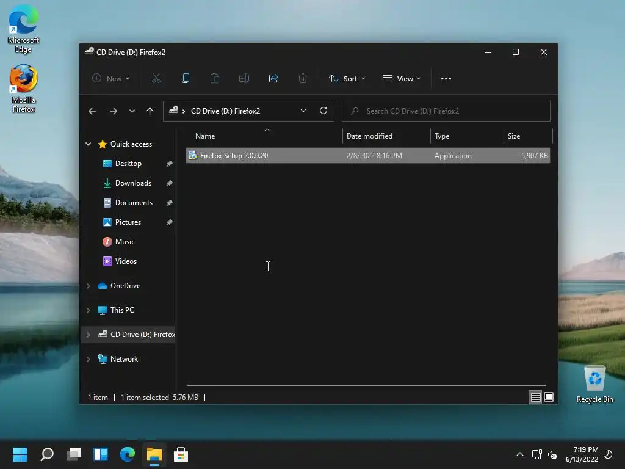Viewport: 625px width, 469px height.
Task: Unpin Desktop using its pin icon
Action: pos(170,164)
